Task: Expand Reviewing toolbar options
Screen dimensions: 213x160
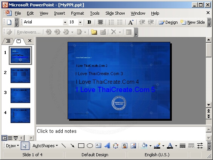Action: (136, 32)
